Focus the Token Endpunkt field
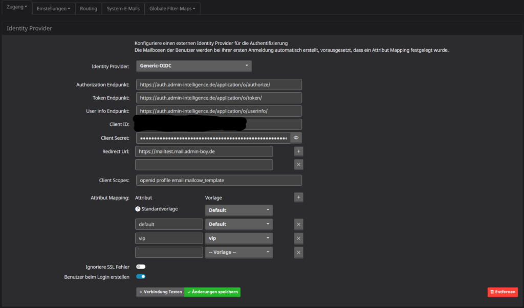The image size is (524, 308). point(219,98)
